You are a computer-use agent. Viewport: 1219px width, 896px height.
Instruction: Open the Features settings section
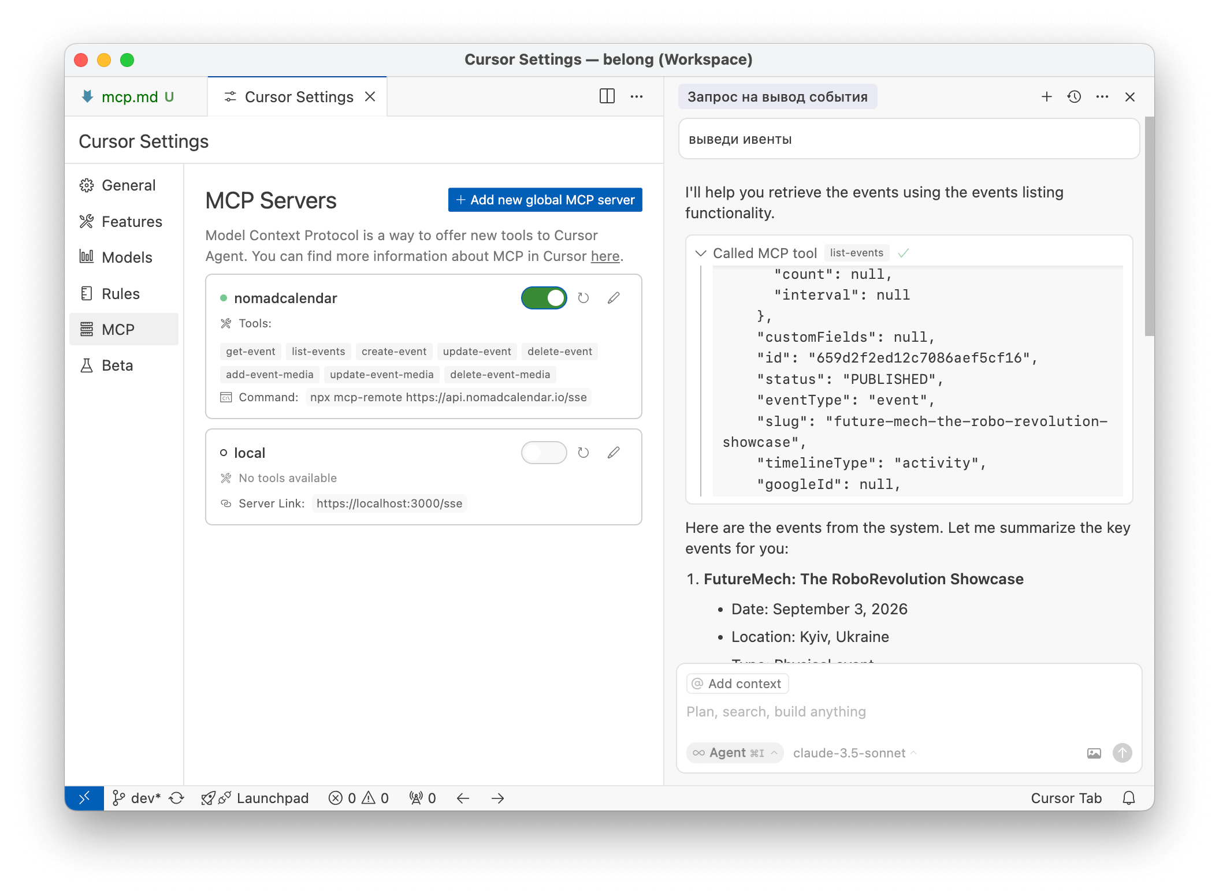124,222
